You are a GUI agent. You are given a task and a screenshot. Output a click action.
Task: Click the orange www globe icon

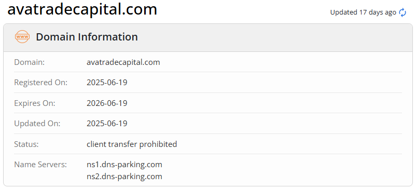point(22,37)
